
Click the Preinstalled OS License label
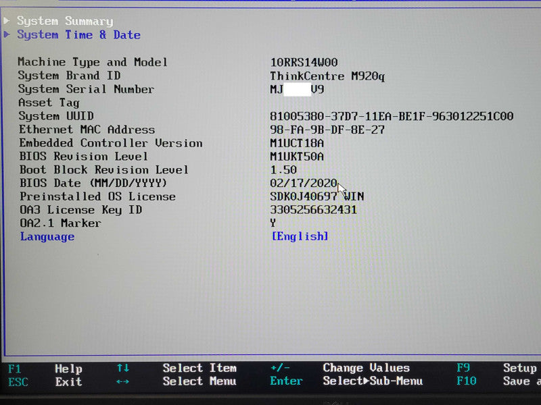pos(97,196)
